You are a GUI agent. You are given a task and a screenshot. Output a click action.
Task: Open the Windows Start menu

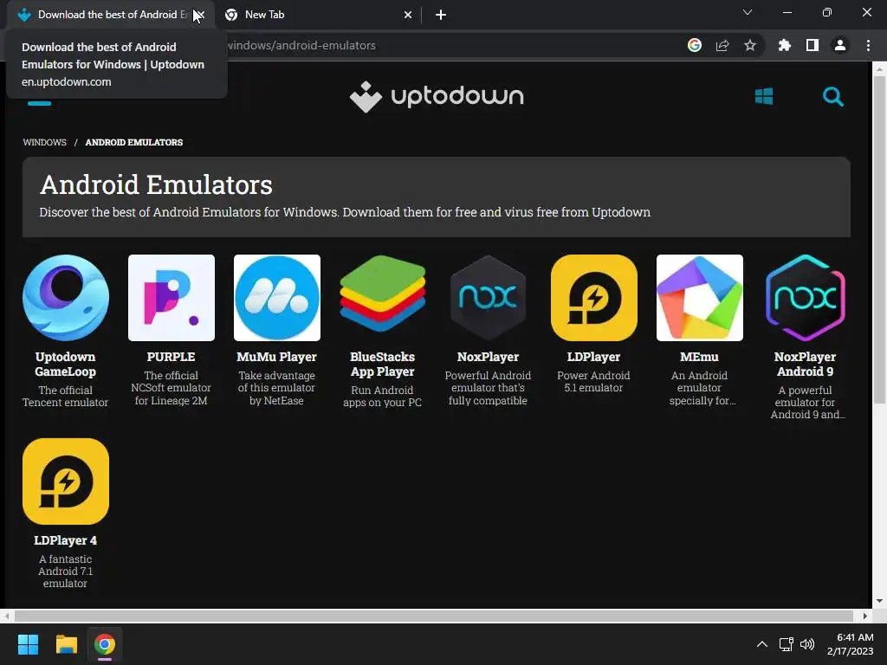pyautogui.click(x=28, y=644)
